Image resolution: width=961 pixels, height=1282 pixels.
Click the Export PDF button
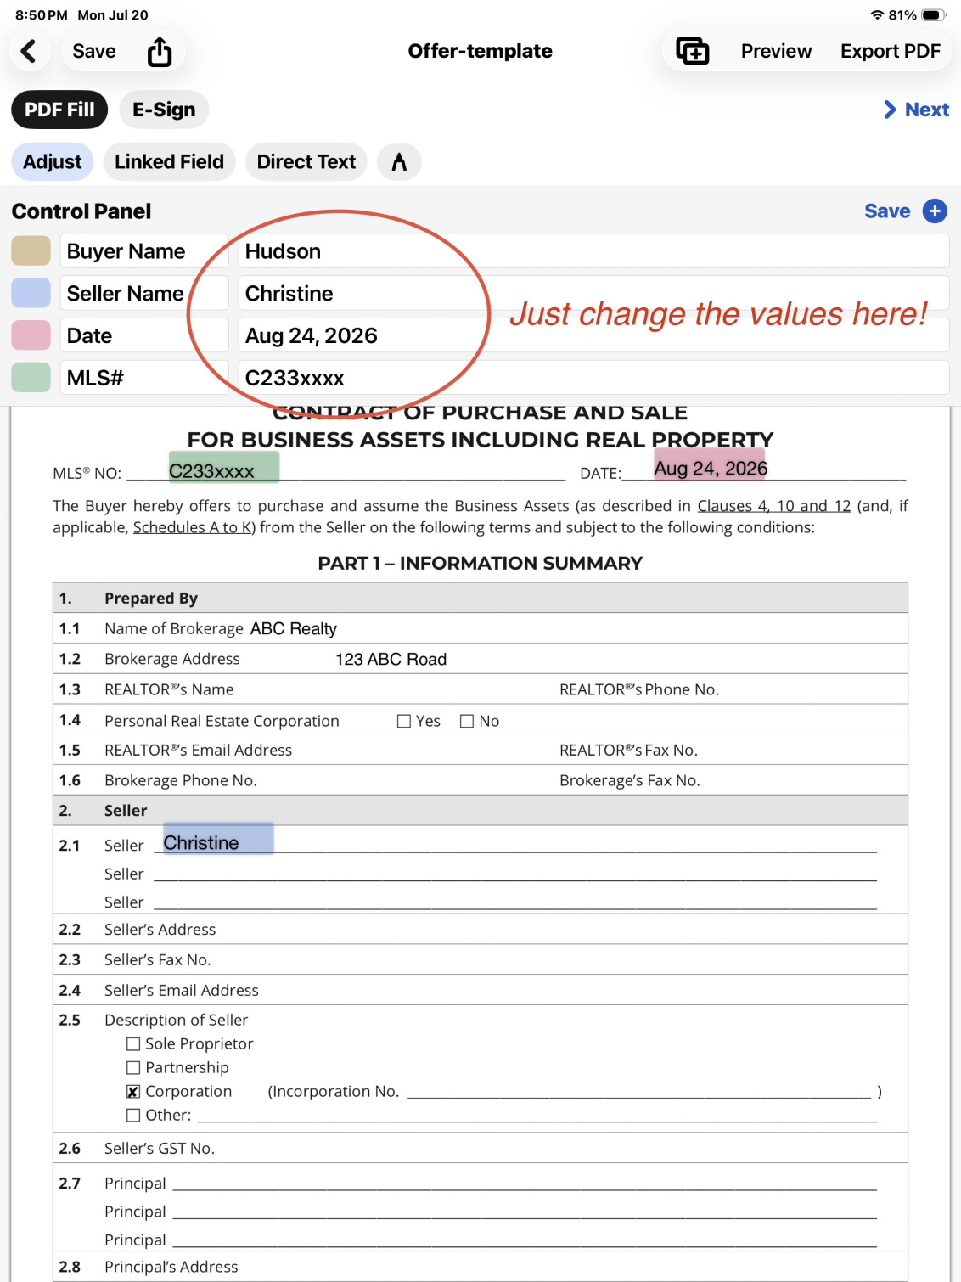[x=891, y=51]
